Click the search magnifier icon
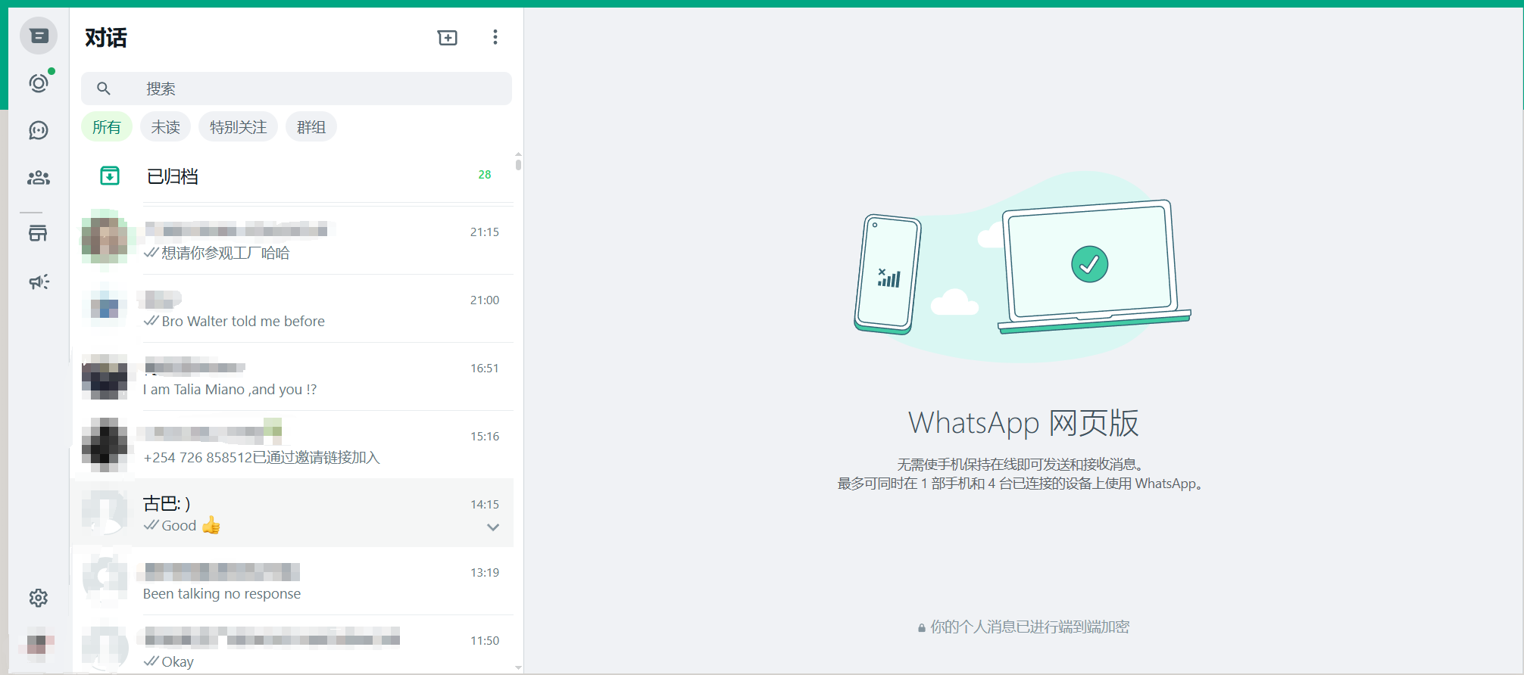This screenshot has height=675, width=1524. point(104,89)
